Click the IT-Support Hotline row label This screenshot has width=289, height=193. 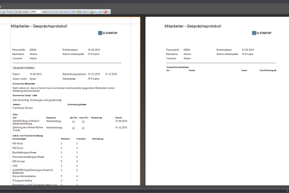coord(22,180)
